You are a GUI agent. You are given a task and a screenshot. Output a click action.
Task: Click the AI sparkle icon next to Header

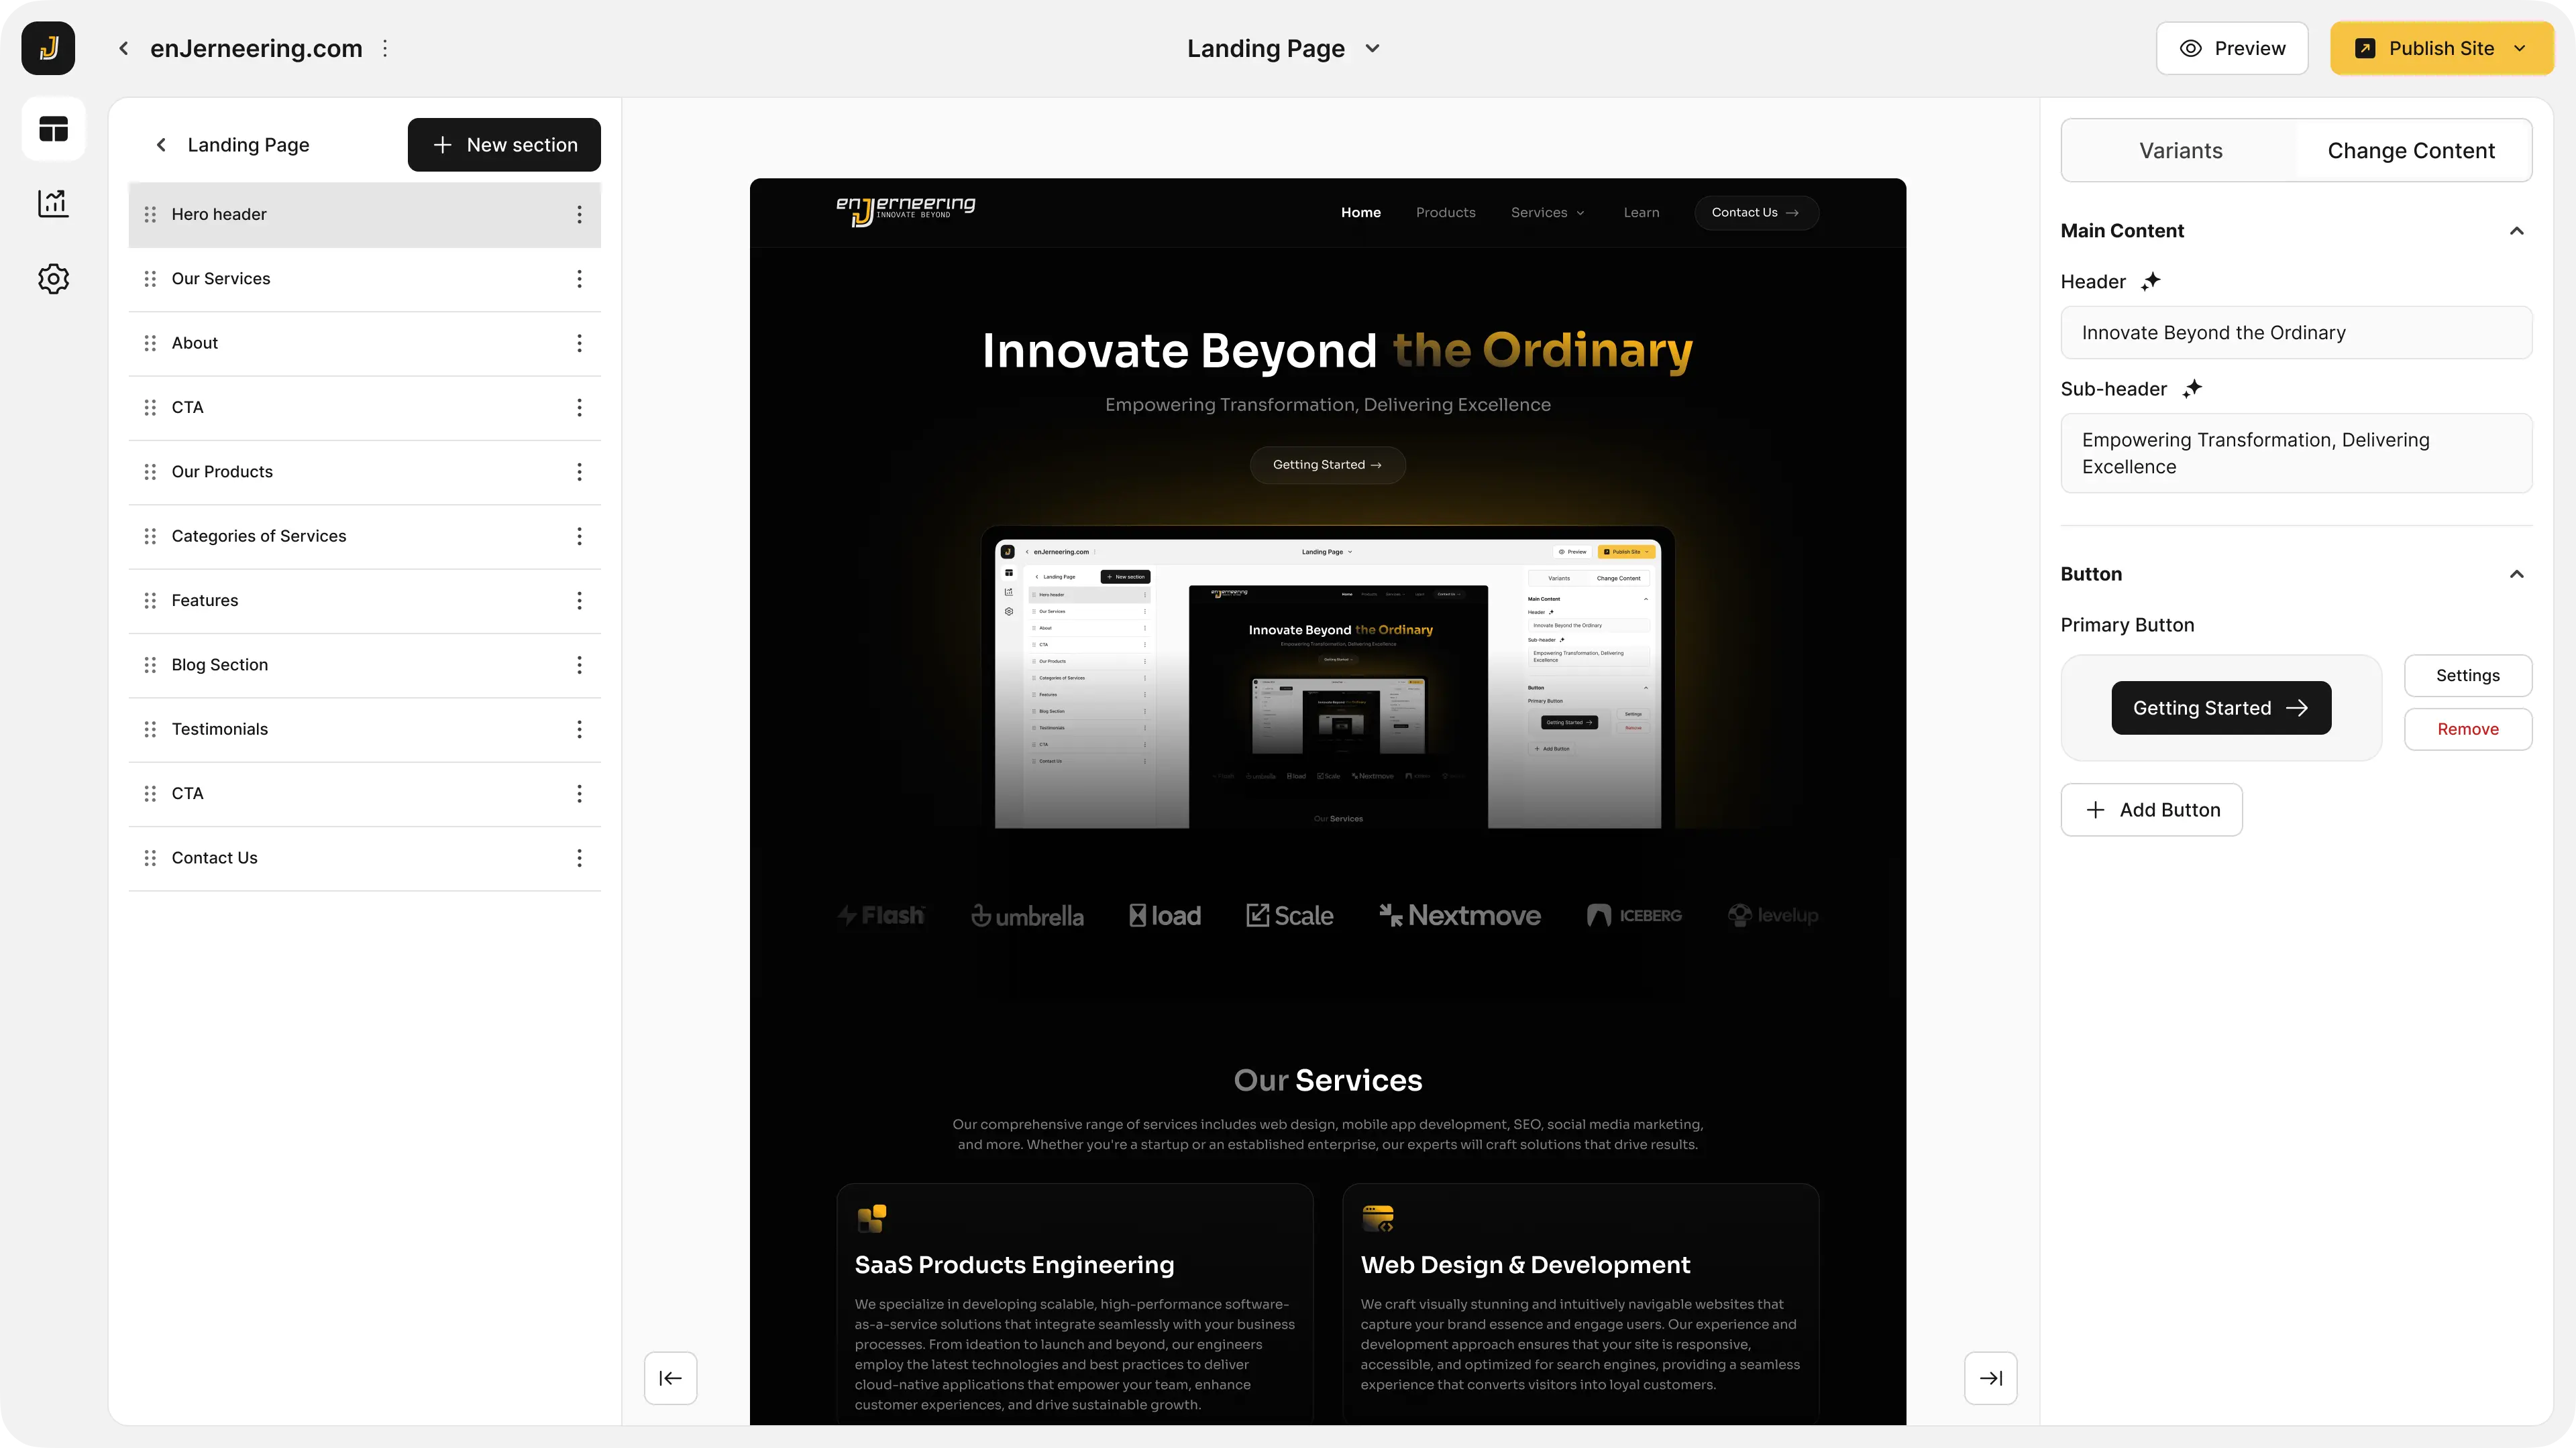tap(2151, 280)
